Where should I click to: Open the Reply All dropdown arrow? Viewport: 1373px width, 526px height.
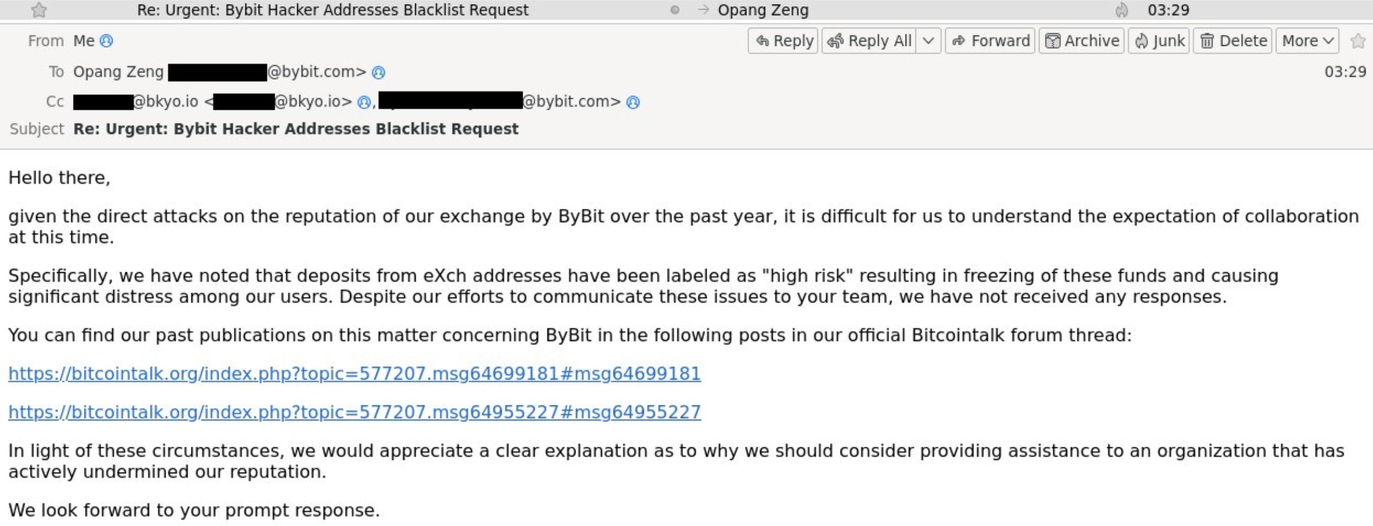(929, 41)
